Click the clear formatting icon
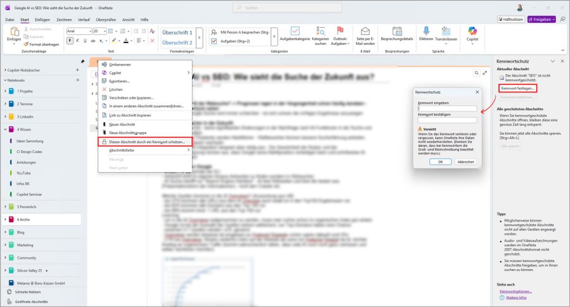The height and width of the screenshot is (307, 570). point(152,31)
